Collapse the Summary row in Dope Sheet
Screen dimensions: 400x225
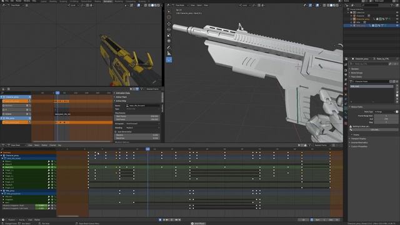point(1,152)
